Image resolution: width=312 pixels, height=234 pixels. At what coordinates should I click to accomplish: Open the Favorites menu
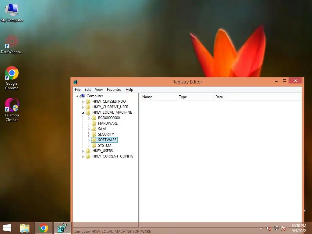(114, 90)
